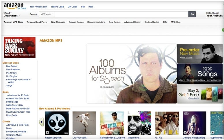The height and width of the screenshot is (140, 224).
Task: Click Learn more under 100 Albums banner
Action: (108, 87)
